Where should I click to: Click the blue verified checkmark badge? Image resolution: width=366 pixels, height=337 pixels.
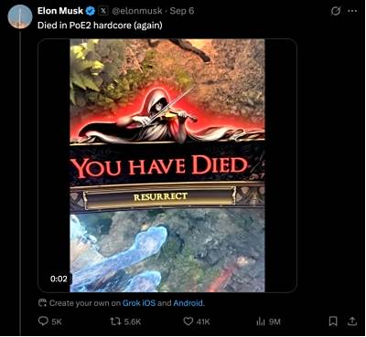pos(91,11)
